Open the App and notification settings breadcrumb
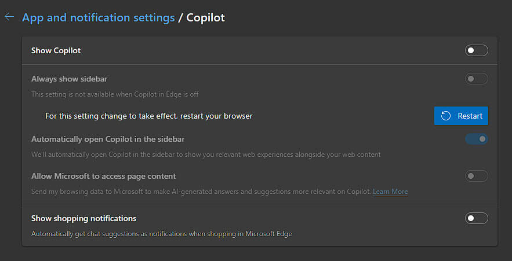 [99, 17]
